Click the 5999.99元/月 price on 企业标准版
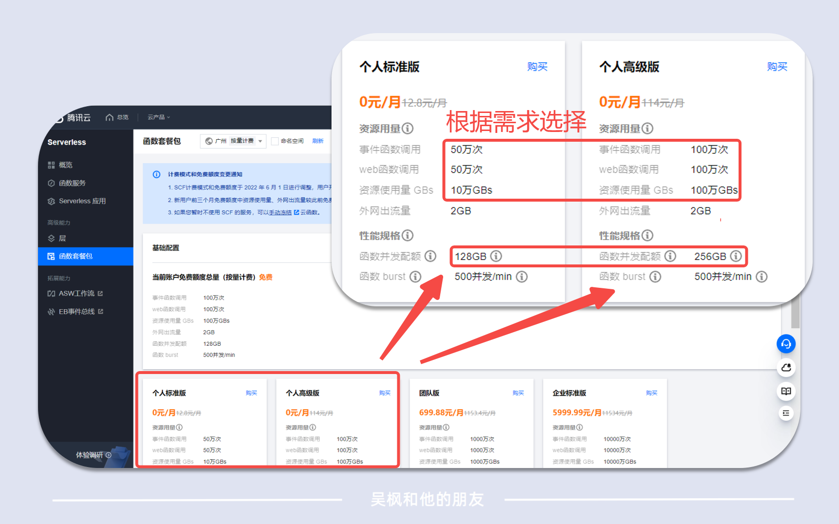The height and width of the screenshot is (524, 839). (x=577, y=412)
